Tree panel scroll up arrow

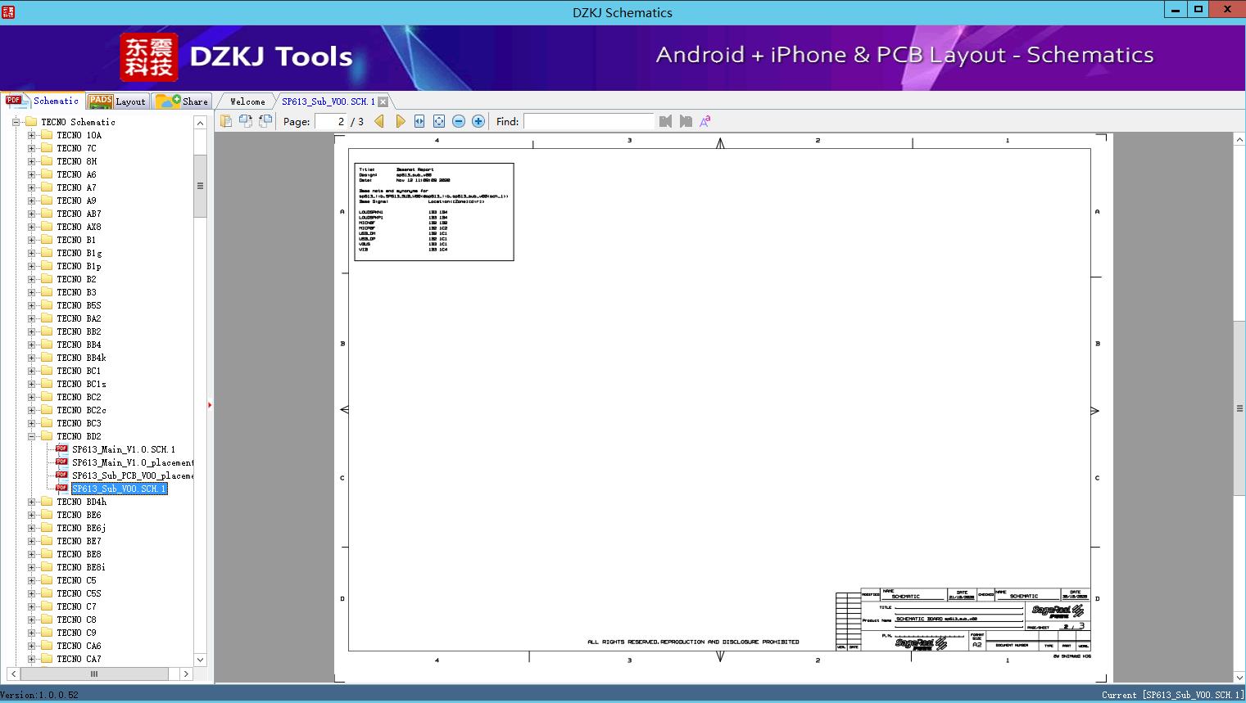point(200,122)
